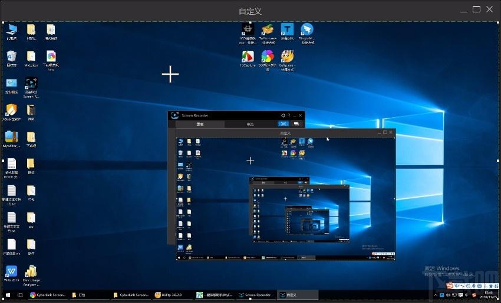Open the FSCapture desktop shortcut
This screenshot has width=501, height=303.
click(x=248, y=57)
